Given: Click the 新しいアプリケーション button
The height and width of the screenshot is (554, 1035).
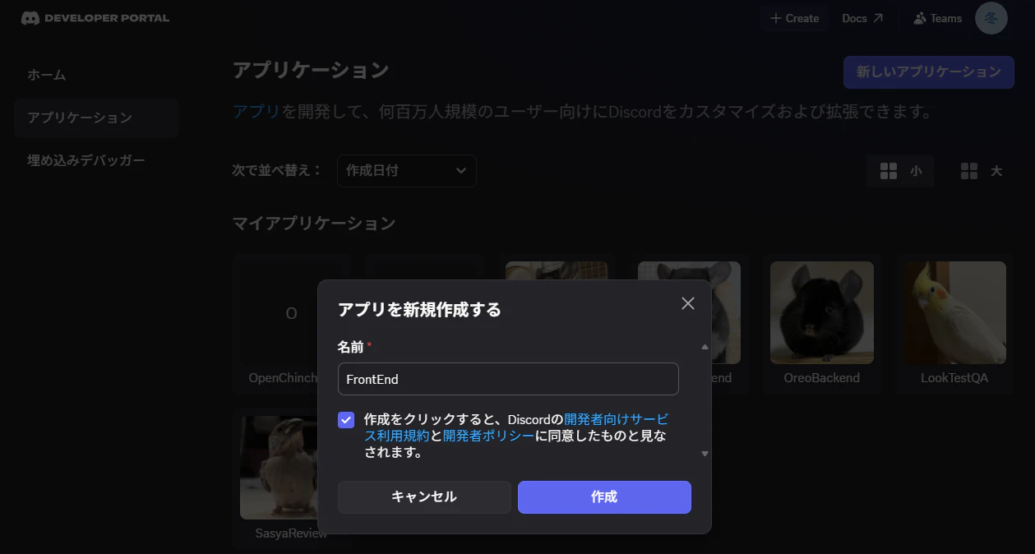Looking at the screenshot, I should click(x=929, y=72).
